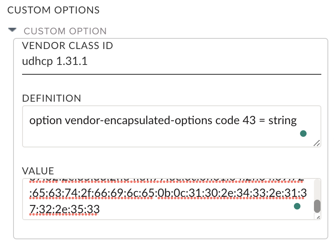Click the VALUE field label
Screen dimensions: 334x245
click(x=40, y=171)
